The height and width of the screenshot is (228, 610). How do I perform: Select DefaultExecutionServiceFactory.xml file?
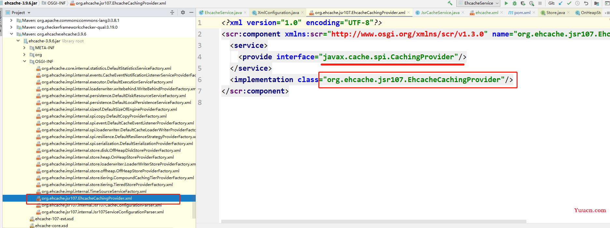click(104, 82)
